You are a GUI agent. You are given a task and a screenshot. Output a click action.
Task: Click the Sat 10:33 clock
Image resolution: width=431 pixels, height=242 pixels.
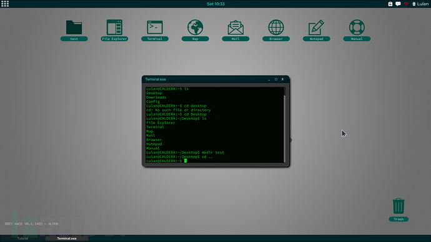click(215, 4)
